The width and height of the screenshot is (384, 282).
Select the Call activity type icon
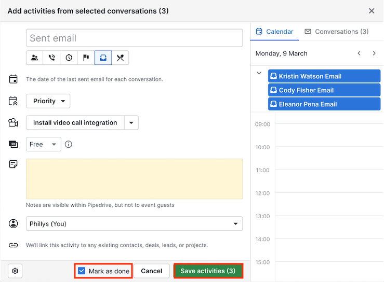(x=52, y=58)
